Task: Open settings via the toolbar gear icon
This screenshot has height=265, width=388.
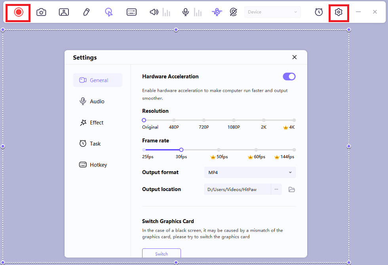Action: (x=339, y=12)
